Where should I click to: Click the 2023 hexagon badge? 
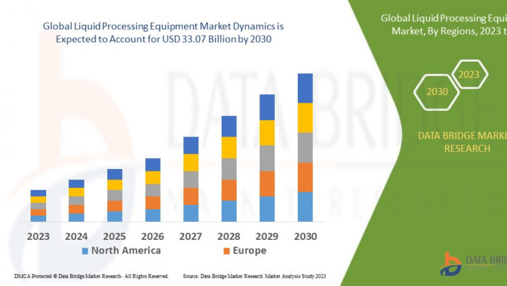click(469, 75)
